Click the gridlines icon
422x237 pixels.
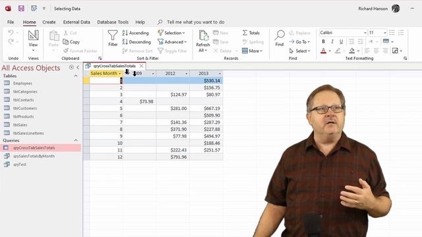386,41
